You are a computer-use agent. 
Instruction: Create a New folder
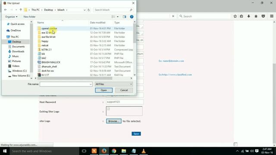click(29, 17)
